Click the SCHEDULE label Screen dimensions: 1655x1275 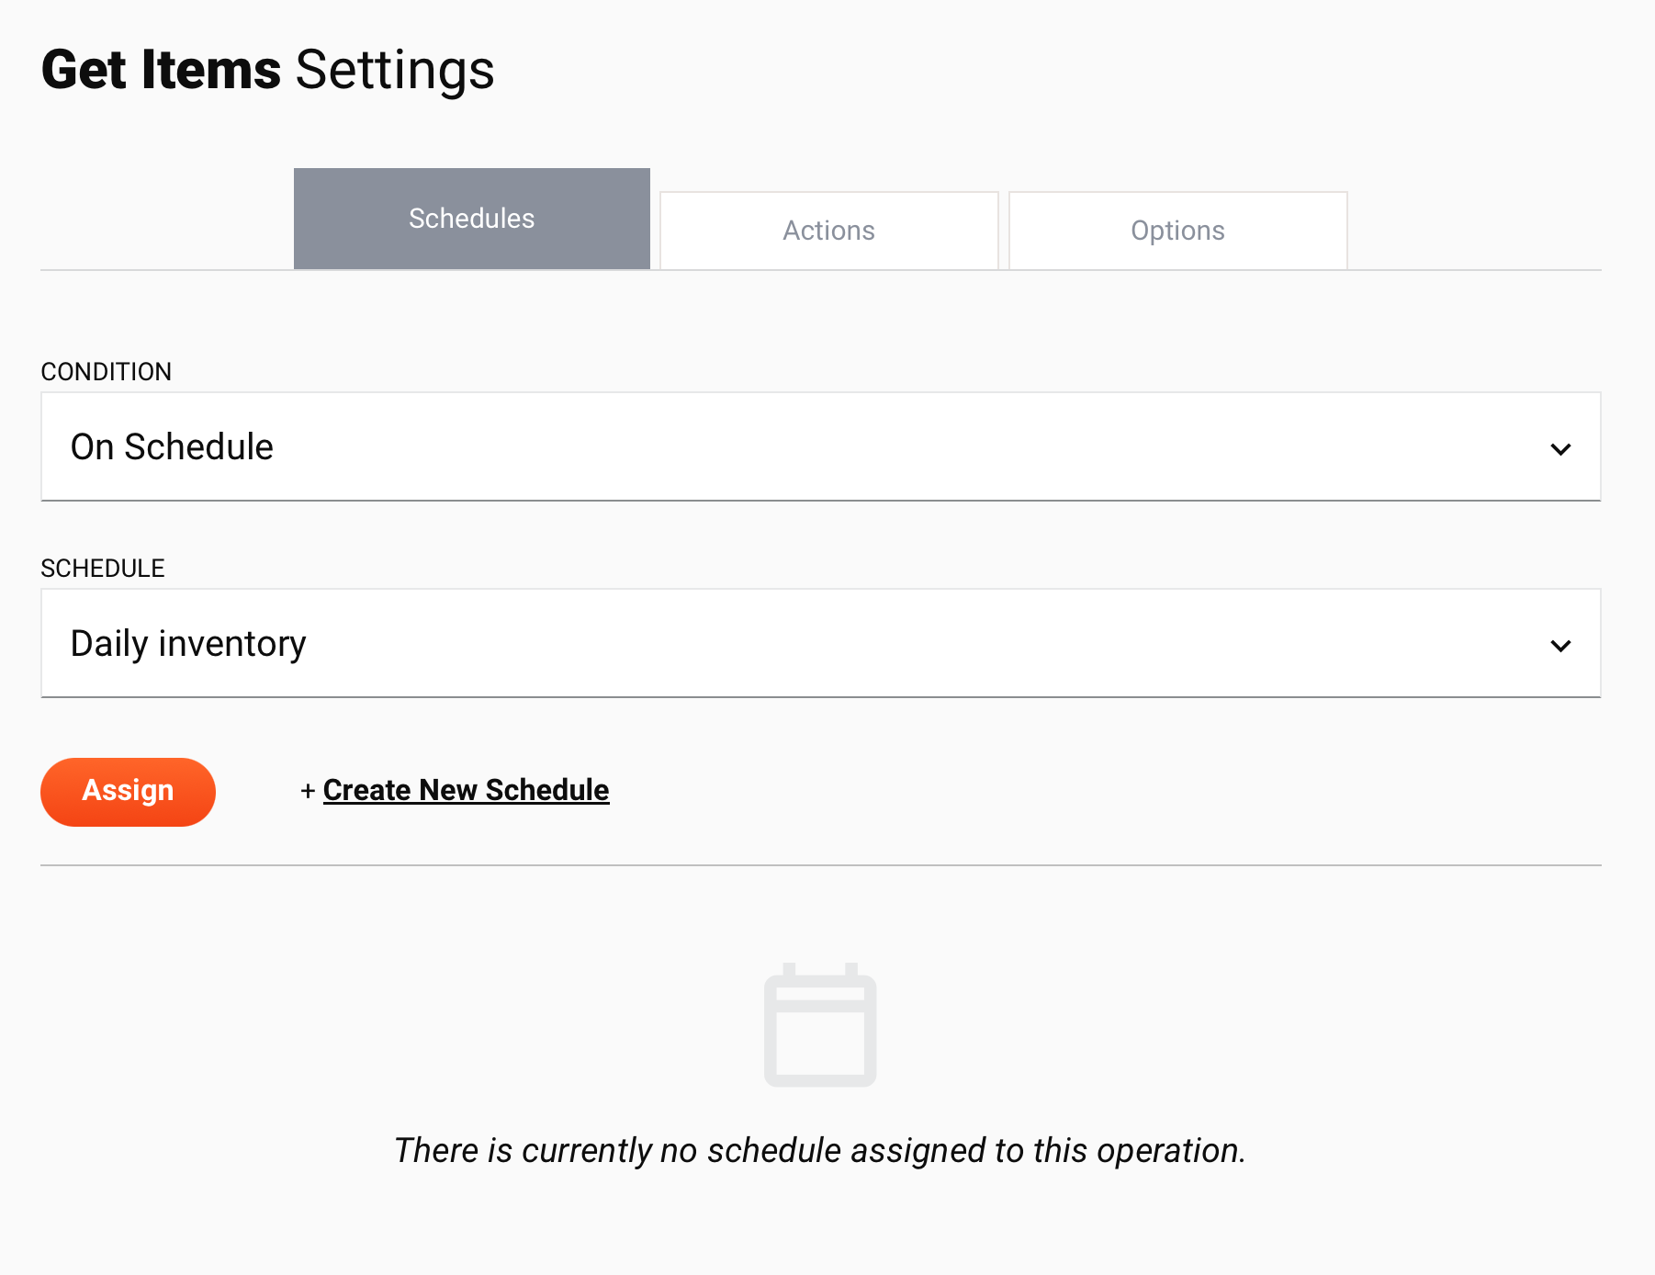click(x=103, y=568)
